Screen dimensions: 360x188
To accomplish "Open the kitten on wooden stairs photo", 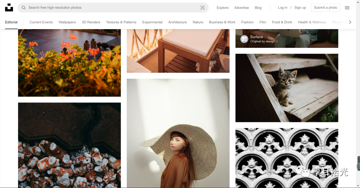I will pyautogui.click(x=287, y=88).
